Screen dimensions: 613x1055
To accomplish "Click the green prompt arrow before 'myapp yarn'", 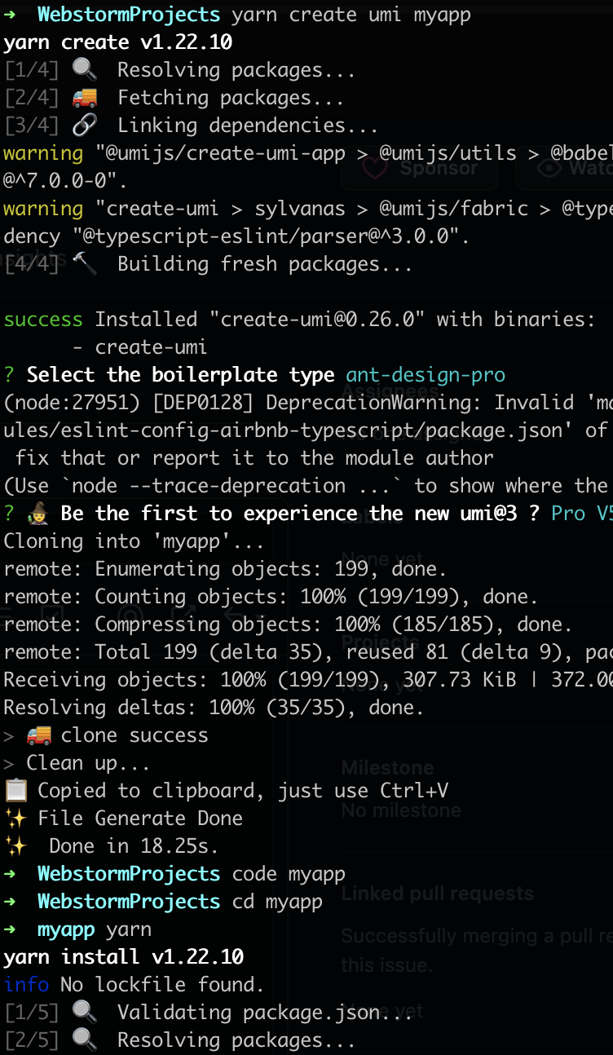I will (x=10, y=929).
